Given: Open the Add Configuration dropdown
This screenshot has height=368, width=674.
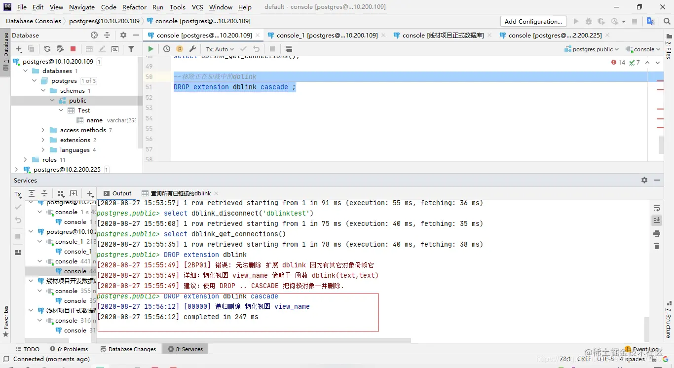Looking at the screenshot, I should [533, 21].
